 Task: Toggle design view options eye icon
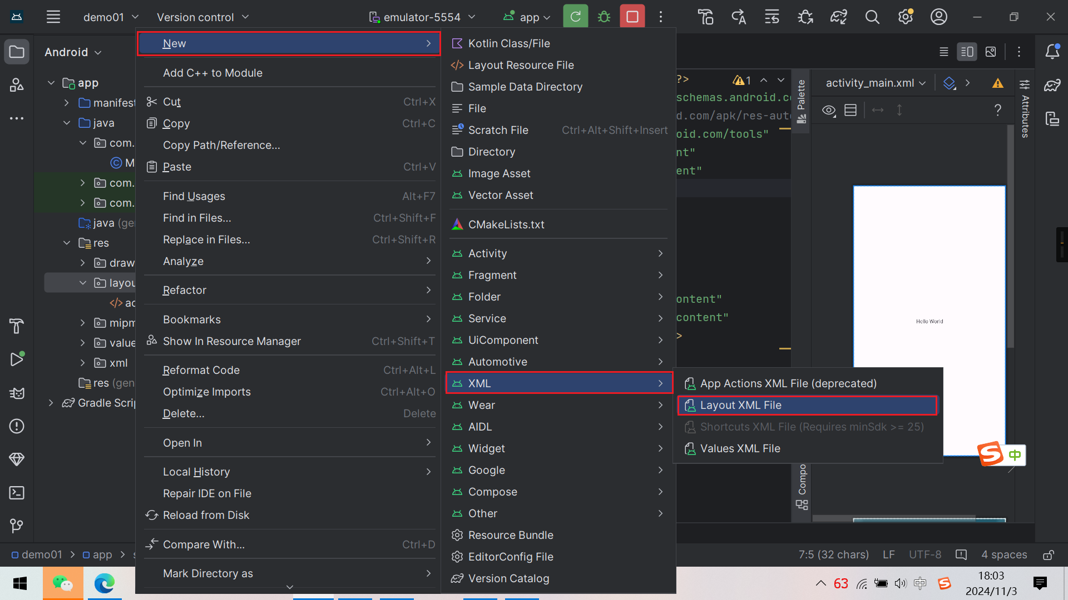pos(828,110)
